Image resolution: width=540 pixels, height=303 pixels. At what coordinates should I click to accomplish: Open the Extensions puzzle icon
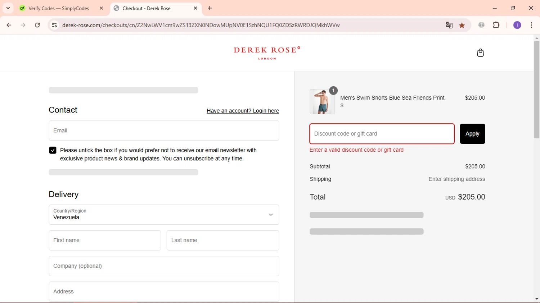pos(496,25)
